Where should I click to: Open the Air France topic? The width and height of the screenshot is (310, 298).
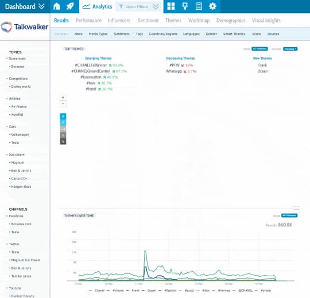19,107
